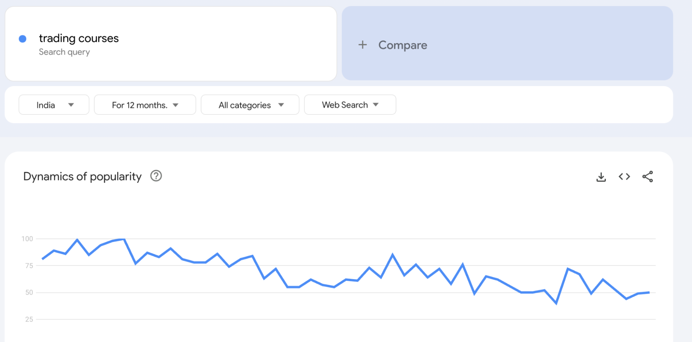Screen dimensions: 692x342
Task: Click the last data point on the trend line
Action: (649, 293)
